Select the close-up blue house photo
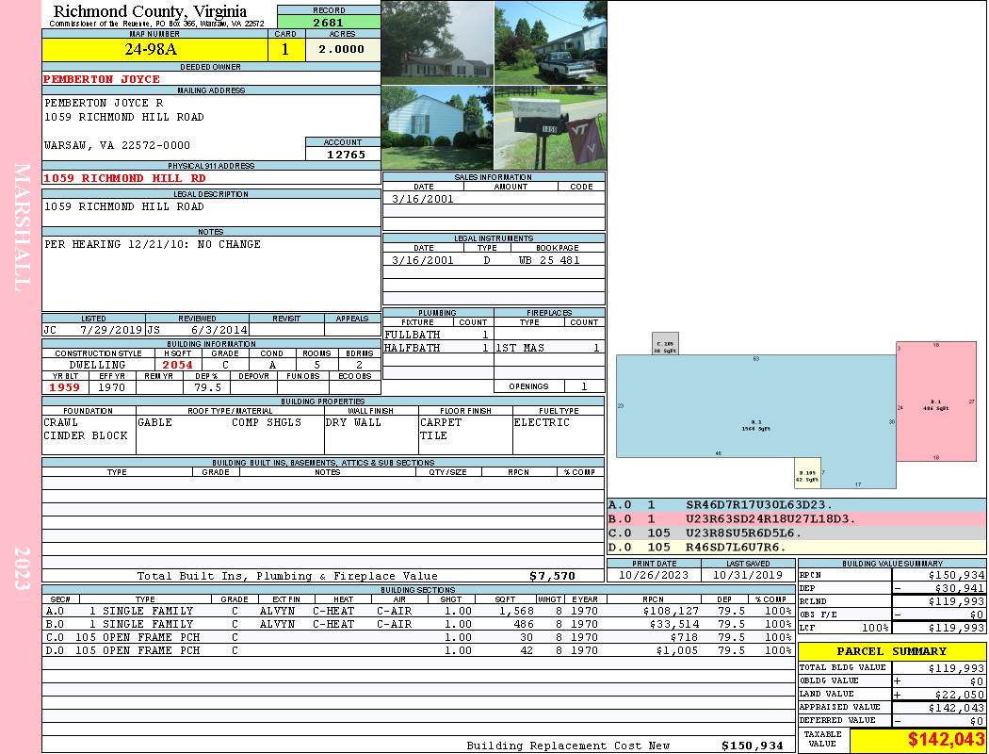989x754 pixels. click(437, 128)
